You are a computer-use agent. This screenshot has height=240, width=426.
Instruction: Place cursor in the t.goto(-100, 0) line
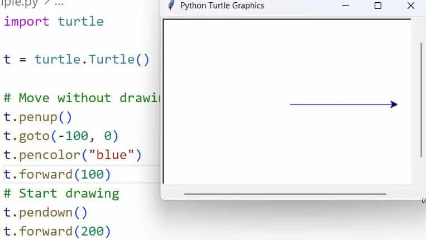61,136
